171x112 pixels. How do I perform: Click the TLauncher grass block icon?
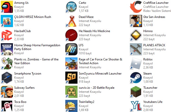click(x=136, y=92)
